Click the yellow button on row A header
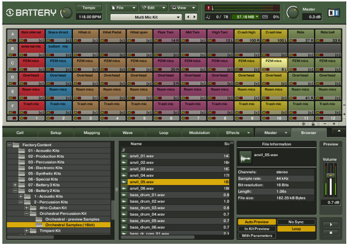The image size is (349, 247). 11,41
